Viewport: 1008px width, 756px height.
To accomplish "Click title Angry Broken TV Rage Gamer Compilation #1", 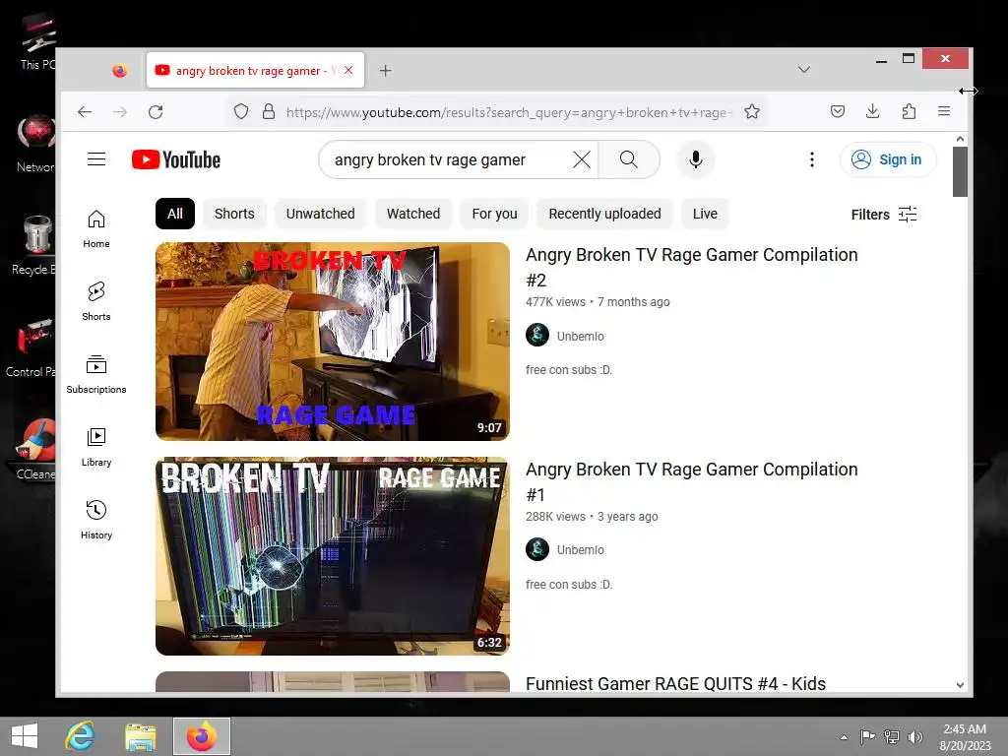I will click(691, 481).
